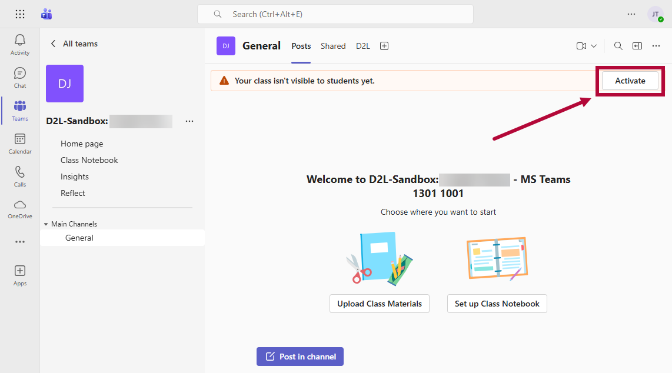This screenshot has width=672, height=373.
Task: Click the General channel title
Action: [261, 46]
